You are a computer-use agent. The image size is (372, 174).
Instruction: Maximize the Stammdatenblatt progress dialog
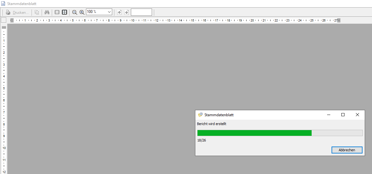(x=343, y=115)
